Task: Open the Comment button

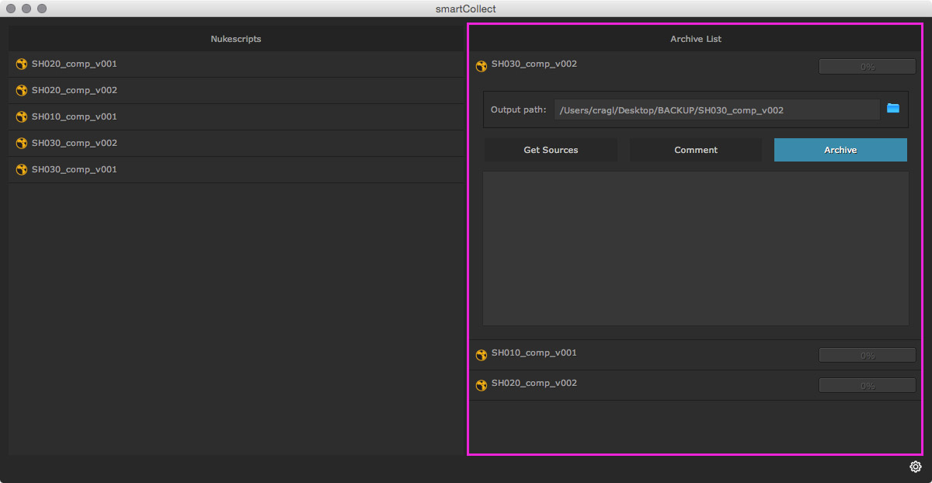Action: tap(696, 150)
